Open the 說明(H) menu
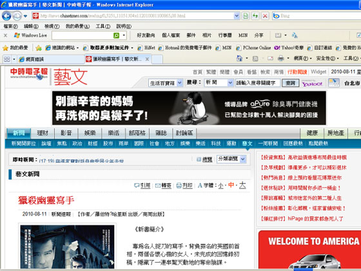 click(x=124, y=26)
